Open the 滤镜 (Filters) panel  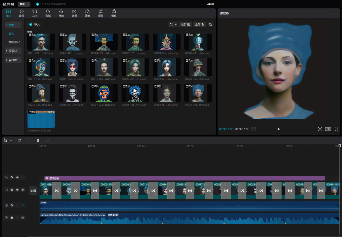click(87, 13)
